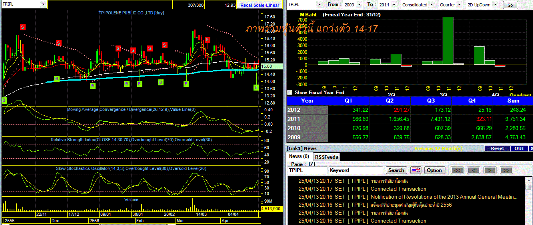
Task: Click the red S sell marker before 22/11
Action: [x=23, y=27]
